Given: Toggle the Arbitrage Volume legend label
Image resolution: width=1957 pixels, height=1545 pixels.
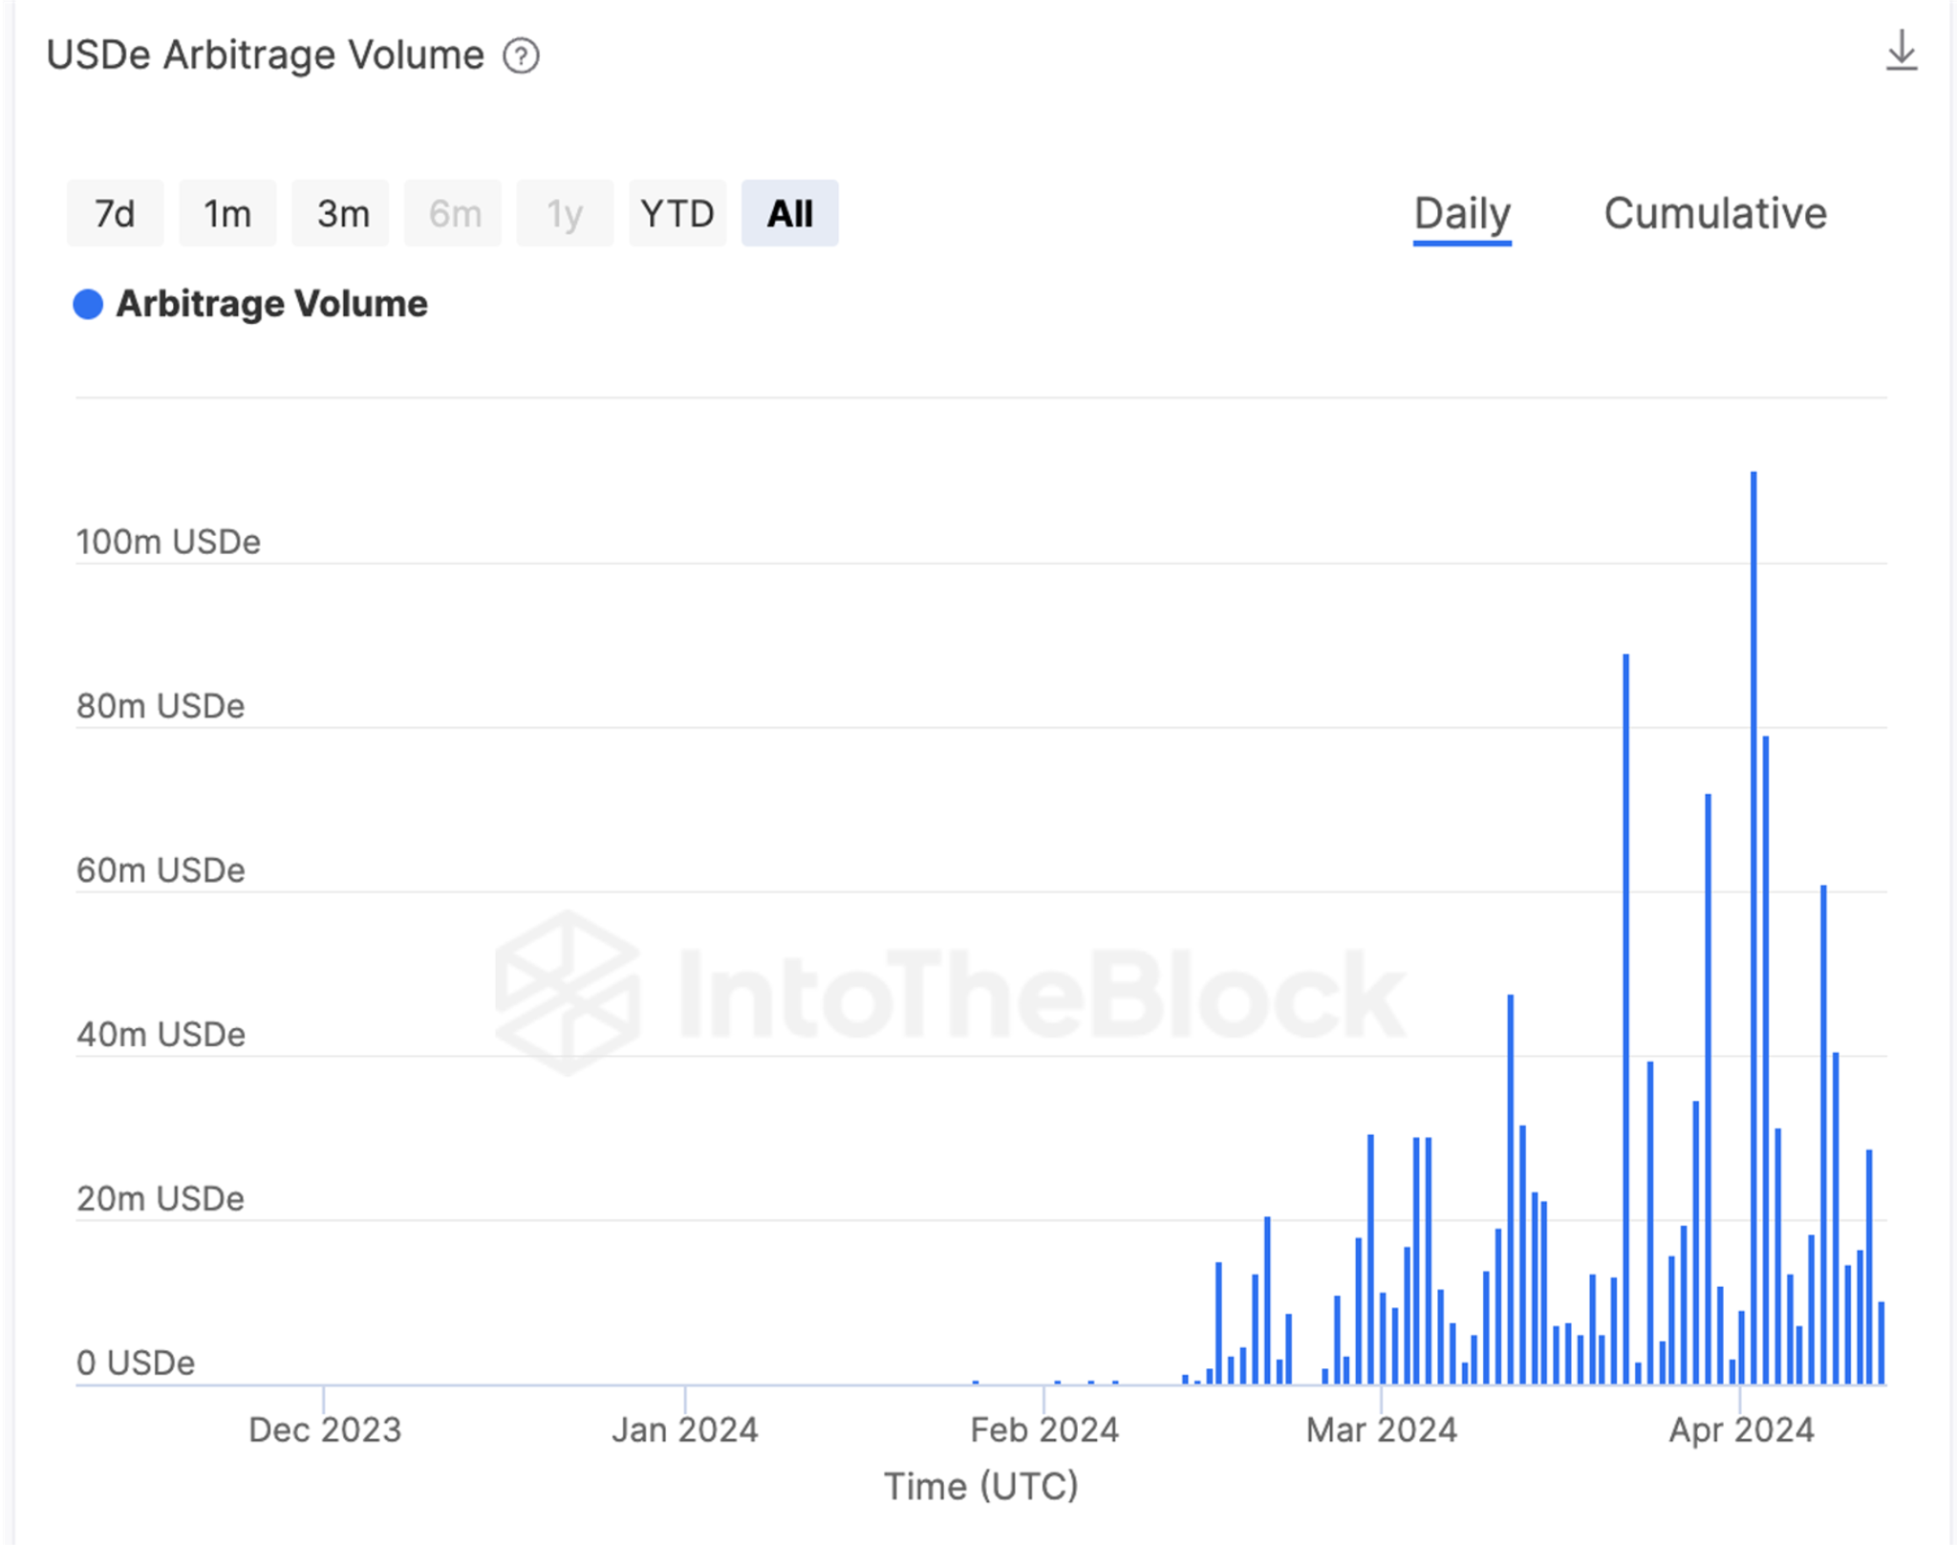Looking at the screenshot, I should 271,305.
